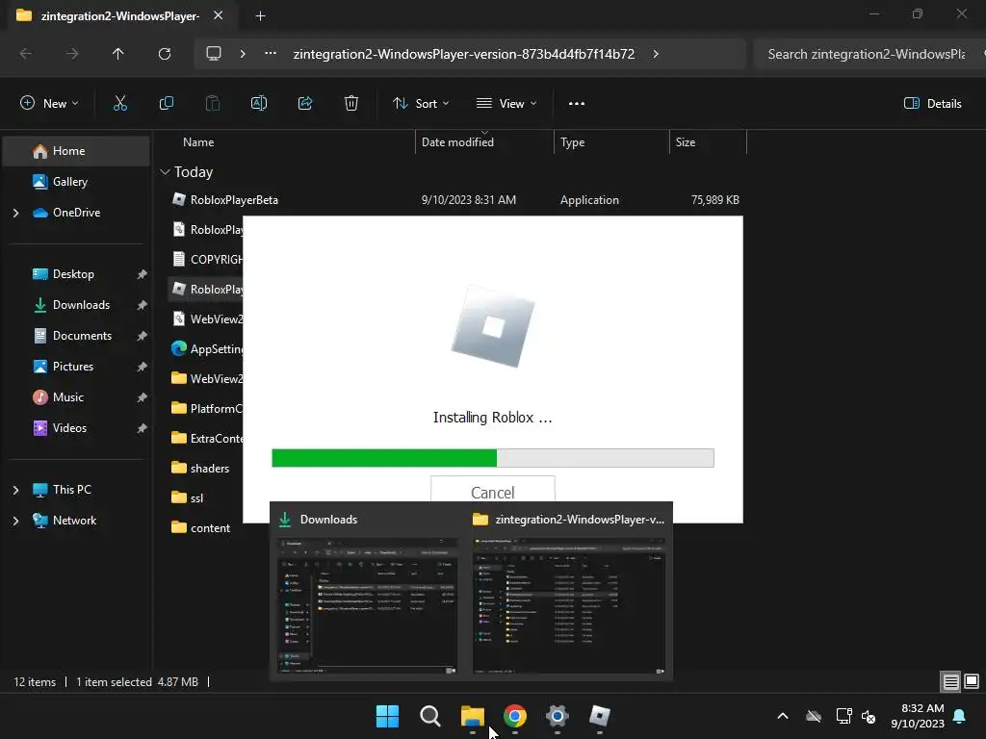Image resolution: width=986 pixels, height=739 pixels.
Task: Switch to the large thumbnails view icon in the status bar
Action: [x=972, y=682]
